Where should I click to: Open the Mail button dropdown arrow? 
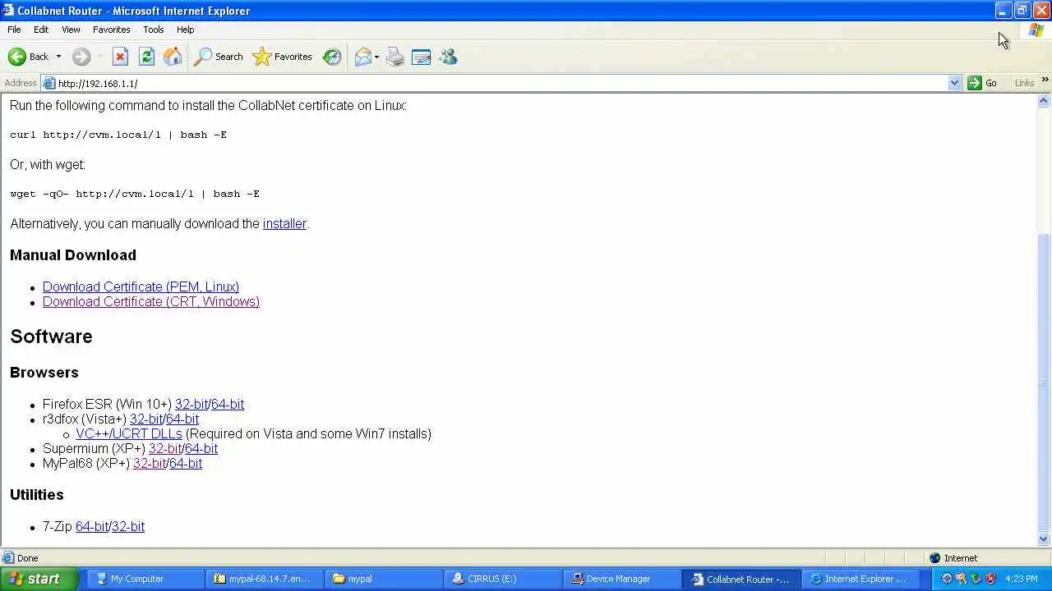click(376, 57)
